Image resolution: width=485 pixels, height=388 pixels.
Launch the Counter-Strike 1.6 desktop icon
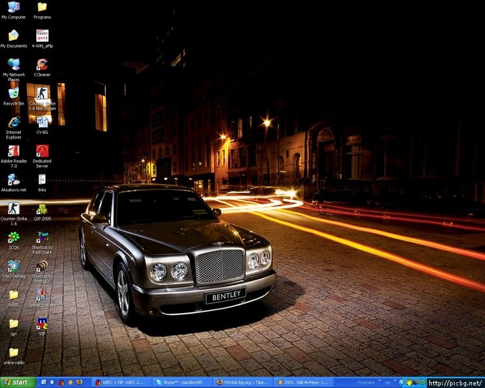click(14, 213)
